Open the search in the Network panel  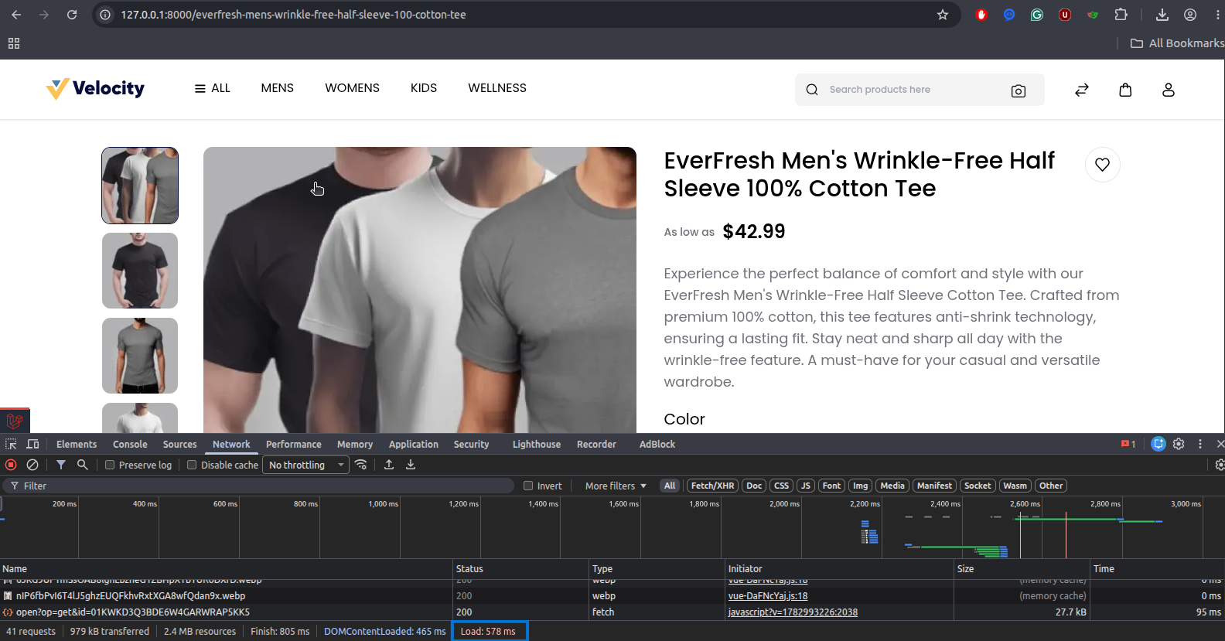coord(82,465)
